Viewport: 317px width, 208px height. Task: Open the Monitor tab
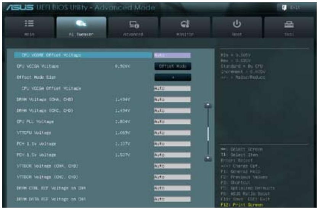point(185,27)
